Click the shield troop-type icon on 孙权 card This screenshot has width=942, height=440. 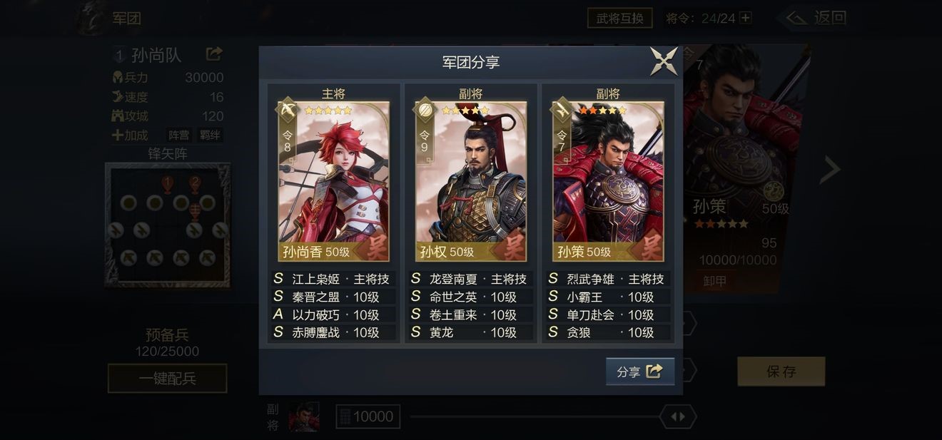[425, 111]
